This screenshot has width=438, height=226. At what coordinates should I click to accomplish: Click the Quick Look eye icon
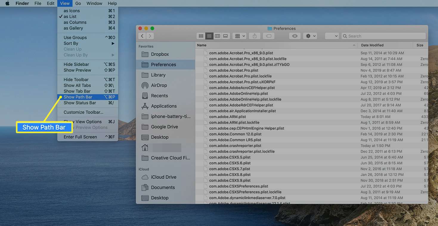pos(295,36)
